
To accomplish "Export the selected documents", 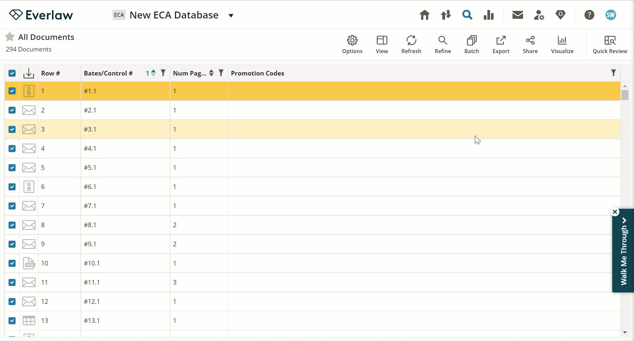I will click(501, 45).
